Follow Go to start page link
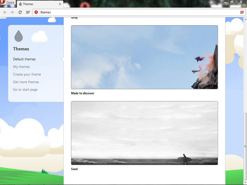The width and height of the screenshot is (247, 185). [25, 90]
